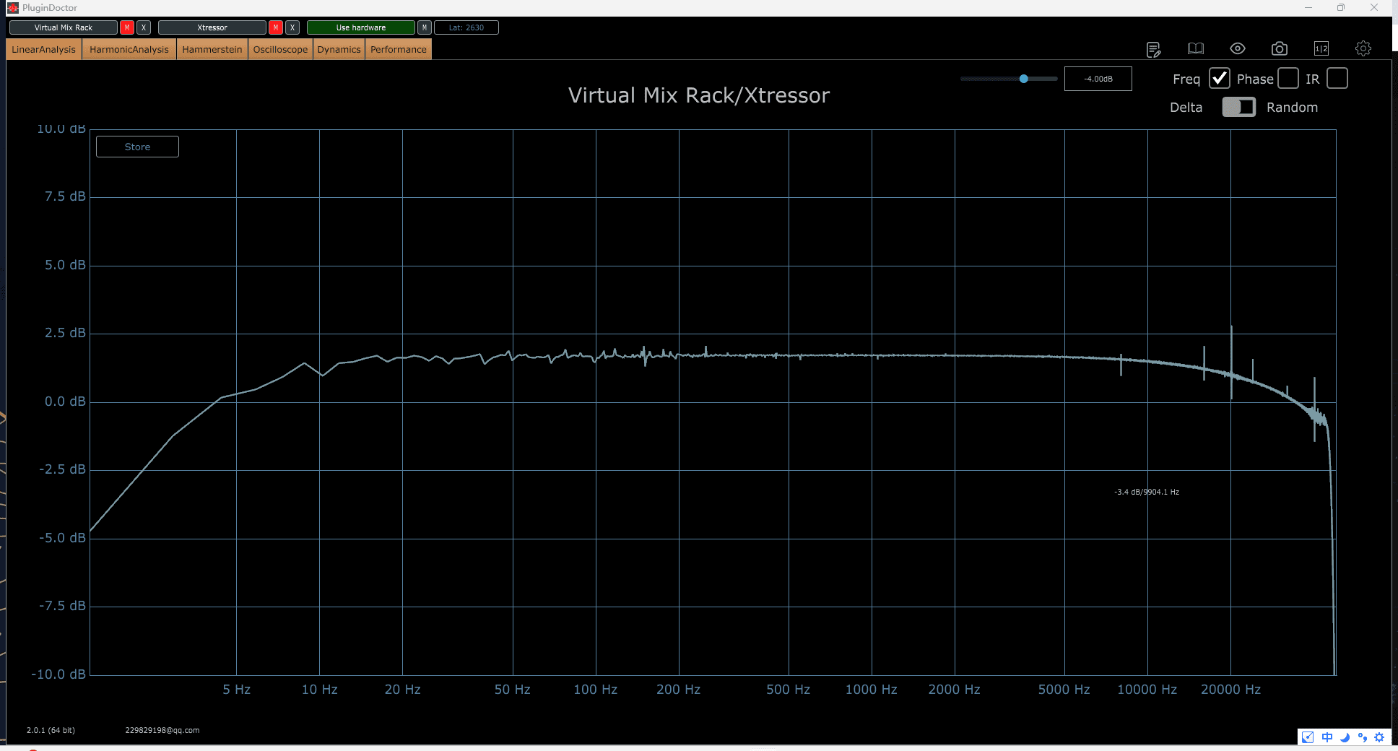Click the punctuation mode tray icon
The width and height of the screenshot is (1398, 751).
pyautogui.click(x=1362, y=737)
